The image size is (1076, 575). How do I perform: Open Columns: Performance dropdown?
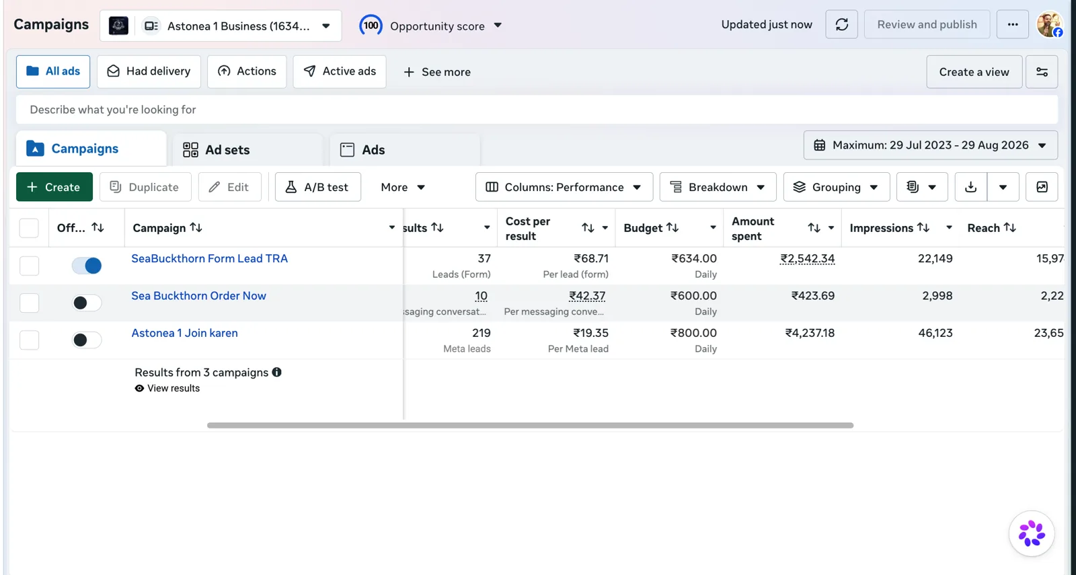point(564,187)
